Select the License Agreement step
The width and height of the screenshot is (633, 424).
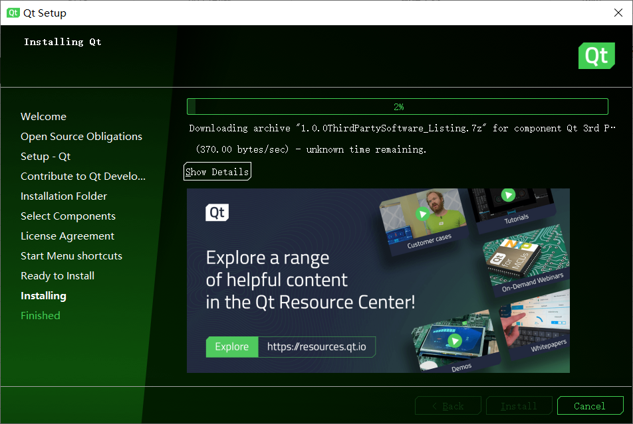[67, 236]
